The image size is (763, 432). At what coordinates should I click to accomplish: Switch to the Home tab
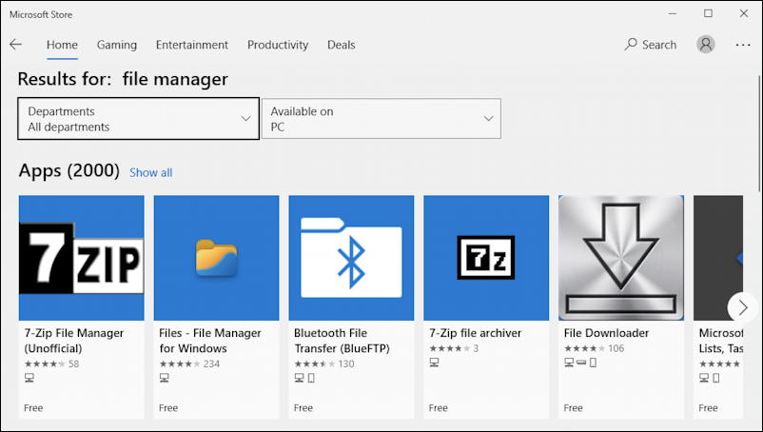62,45
